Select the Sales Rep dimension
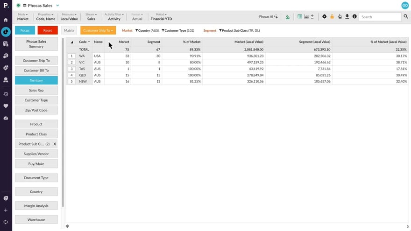 (x=36, y=90)
